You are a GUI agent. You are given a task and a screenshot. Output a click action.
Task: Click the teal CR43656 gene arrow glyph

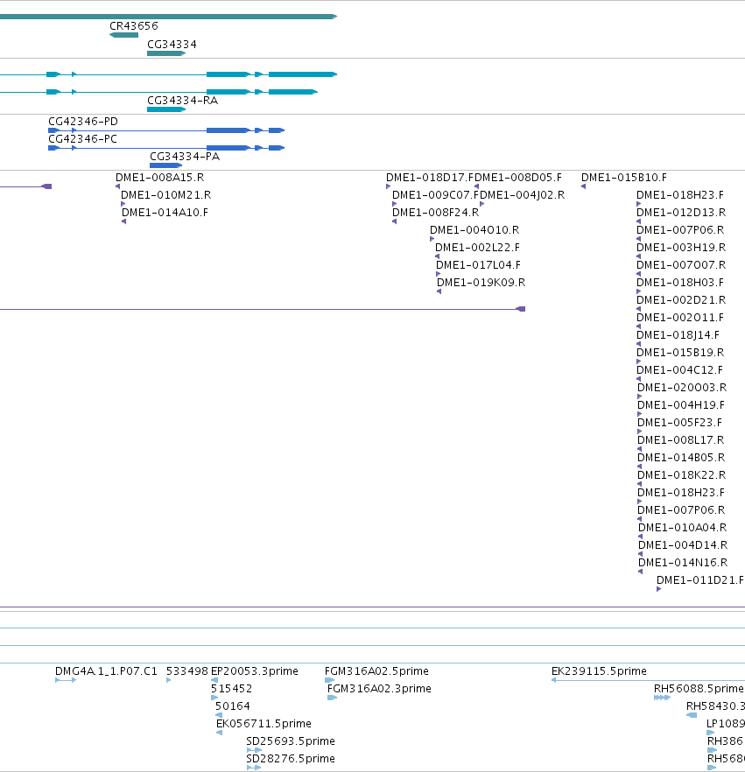[123, 35]
